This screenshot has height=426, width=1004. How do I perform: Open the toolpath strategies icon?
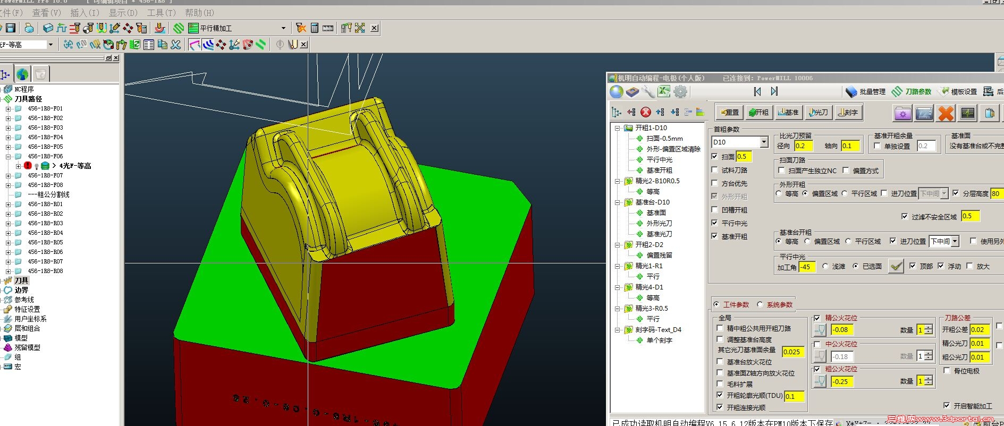tap(179, 28)
